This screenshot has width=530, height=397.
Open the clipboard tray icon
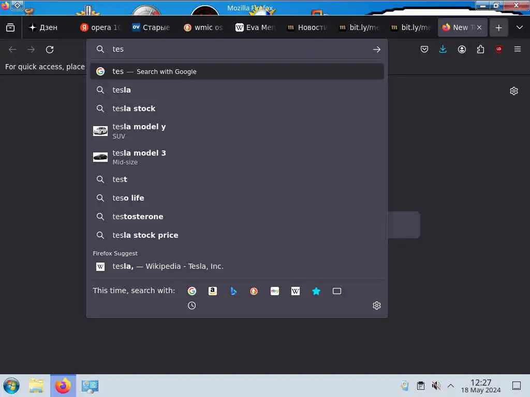coord(420,386)
